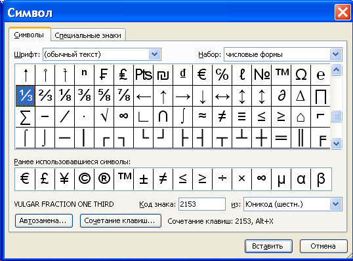Switch to the Специальные знаки tab
353x261 pixels.
coord(88,35)
